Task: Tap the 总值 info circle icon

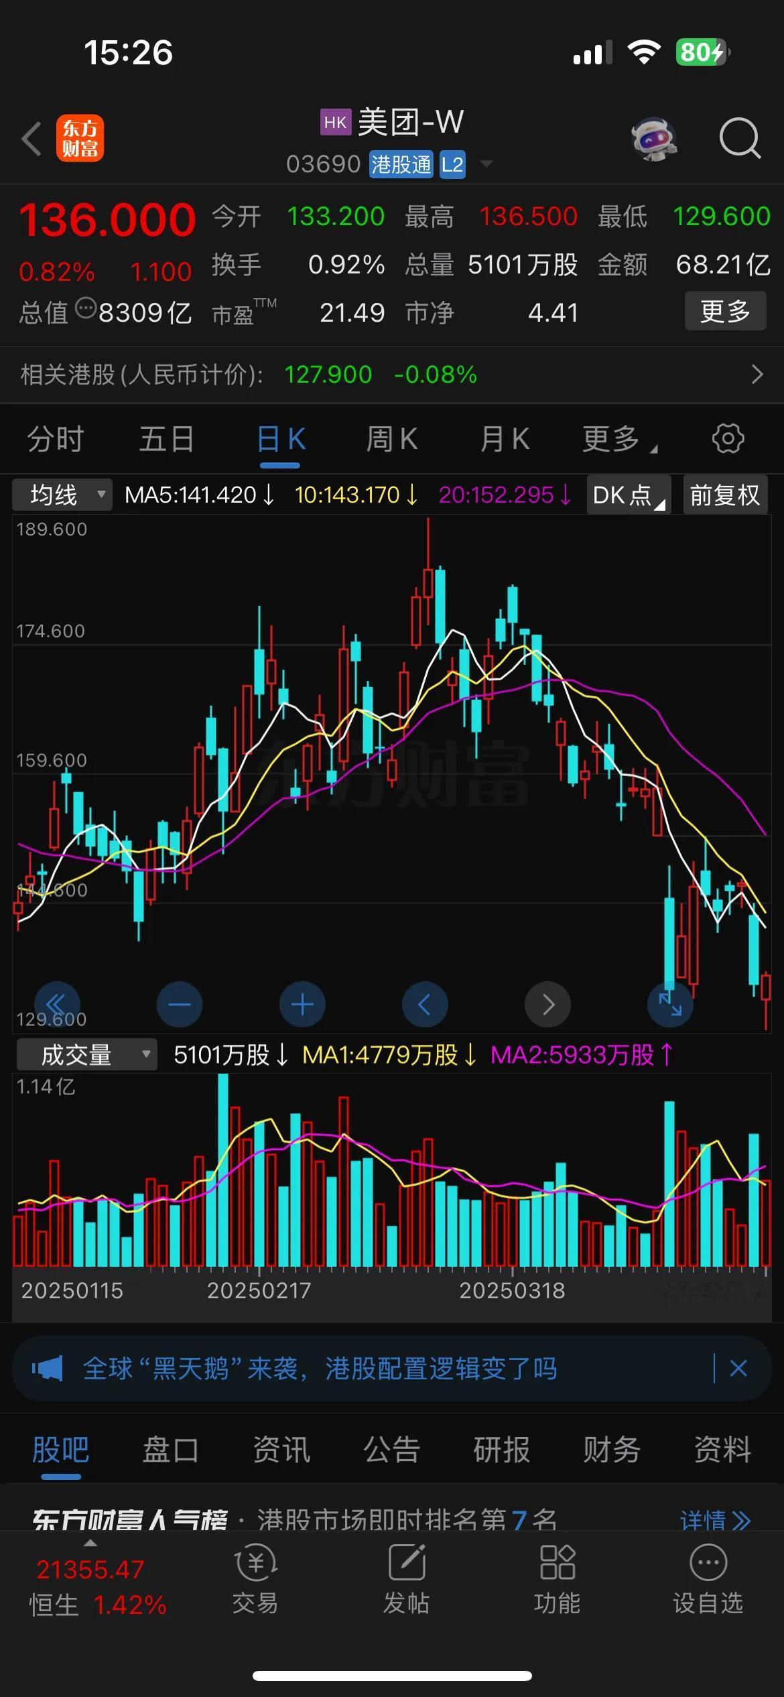Action: pos(86,309)
